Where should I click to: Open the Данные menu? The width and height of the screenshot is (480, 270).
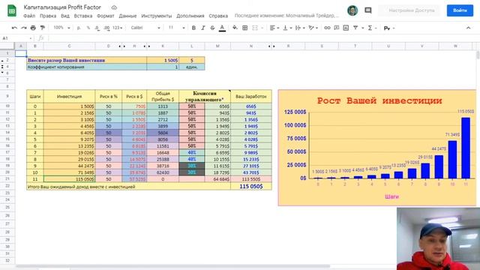click(x=127, y=16)
